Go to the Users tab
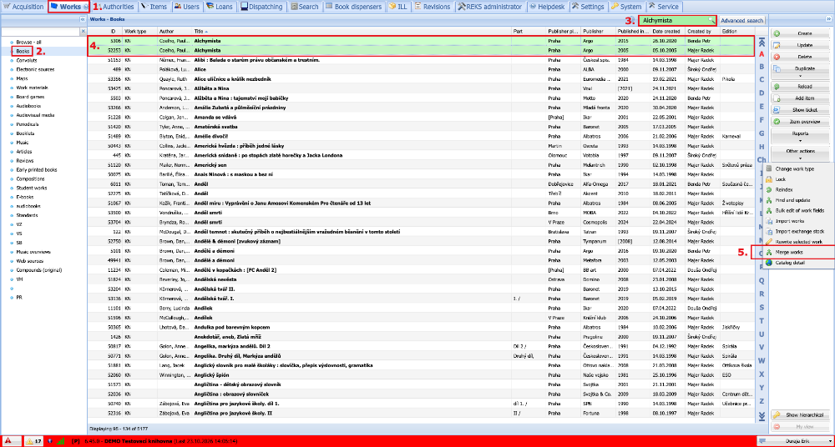This screenshot has width=835, height=447. pyautogui.click(x=187, y=7)
